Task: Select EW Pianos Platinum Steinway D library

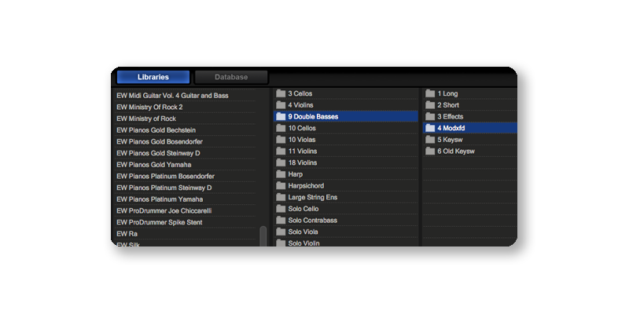Action: pos(164,188)
